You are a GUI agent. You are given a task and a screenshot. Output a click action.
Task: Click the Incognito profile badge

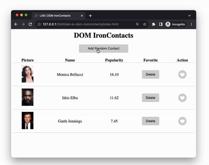(x=176, y=24)
